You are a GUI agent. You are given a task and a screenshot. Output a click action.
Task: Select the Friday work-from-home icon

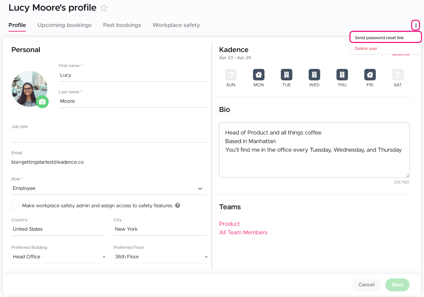coord(370,75)
